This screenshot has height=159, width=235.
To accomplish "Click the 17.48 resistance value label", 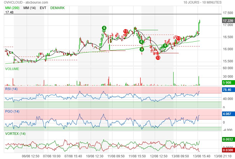I will [x=9, y=12].
